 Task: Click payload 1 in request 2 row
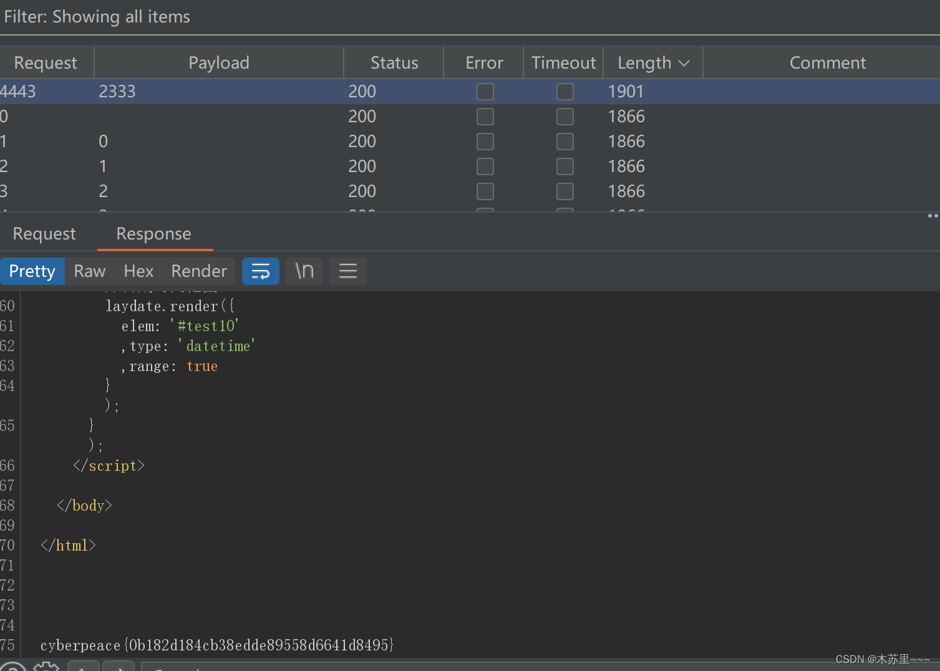103,167
